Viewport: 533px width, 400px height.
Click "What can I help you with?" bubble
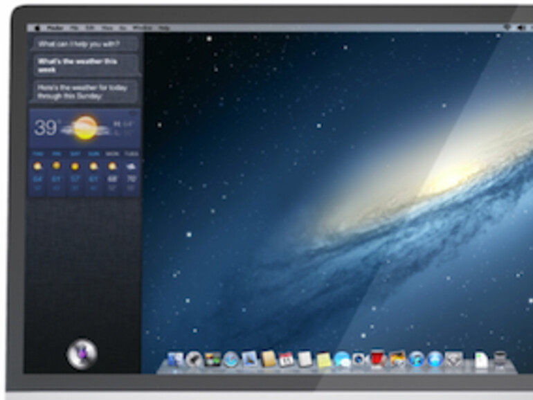[85, 44]
